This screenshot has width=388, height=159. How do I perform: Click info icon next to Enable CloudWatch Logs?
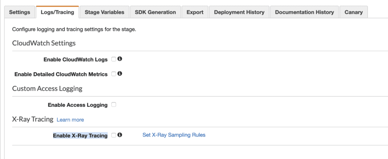120,59
